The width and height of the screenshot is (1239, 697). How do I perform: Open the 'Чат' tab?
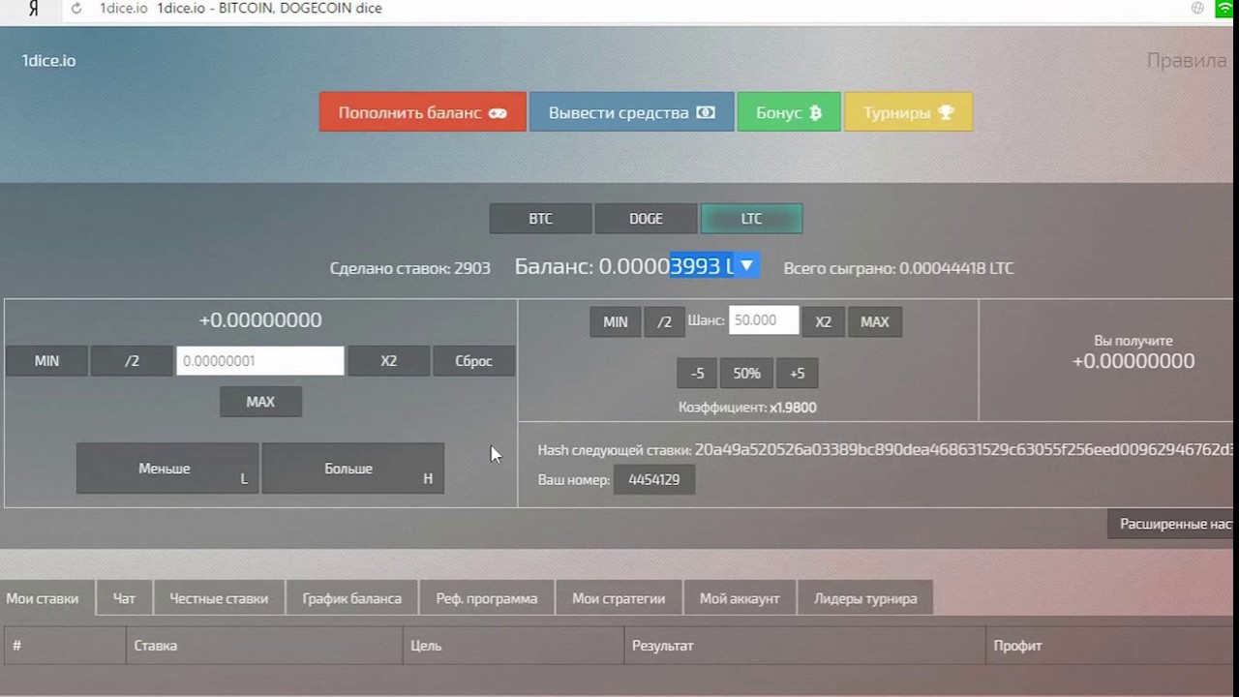point(124,598)
